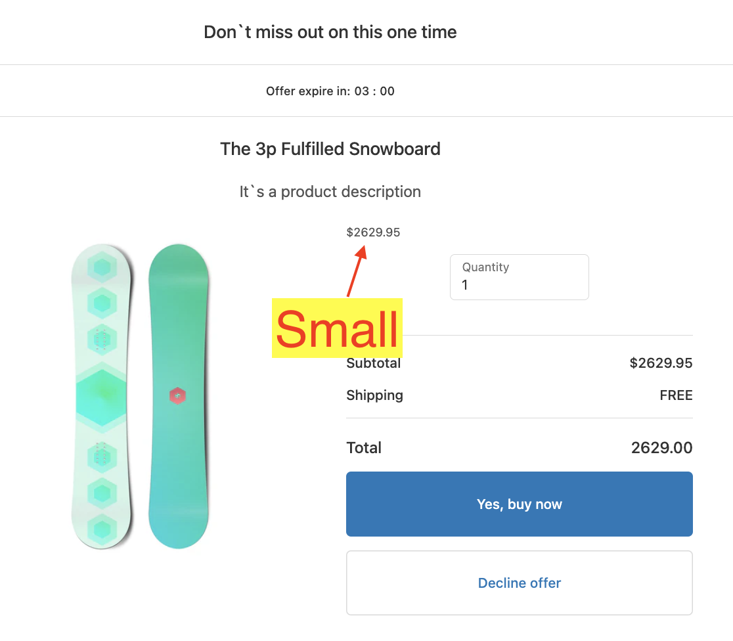Click the small $2629.95 price above the arrow

click(373, 232)
